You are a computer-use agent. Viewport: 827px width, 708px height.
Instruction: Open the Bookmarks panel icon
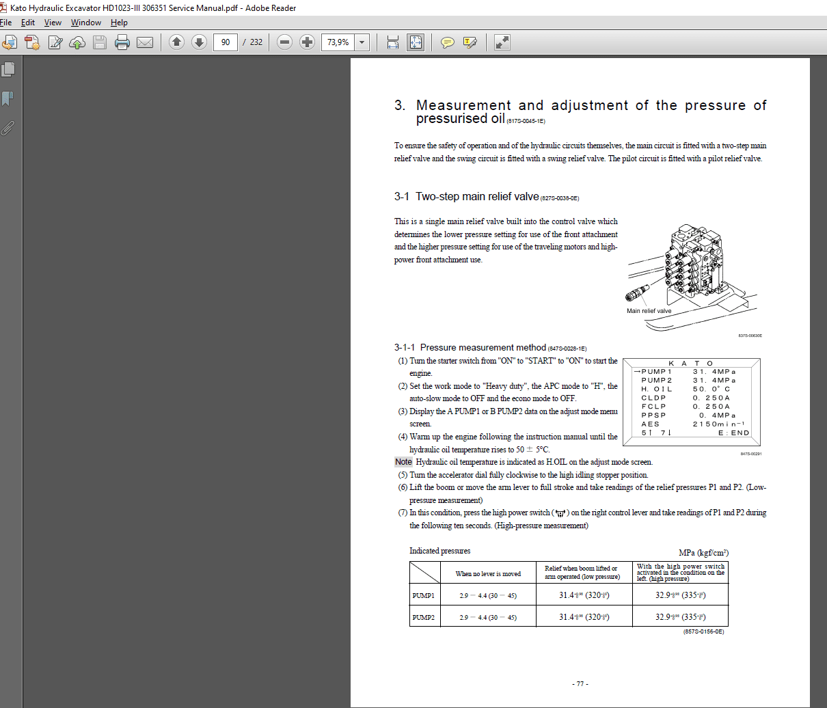click(8, 99)
